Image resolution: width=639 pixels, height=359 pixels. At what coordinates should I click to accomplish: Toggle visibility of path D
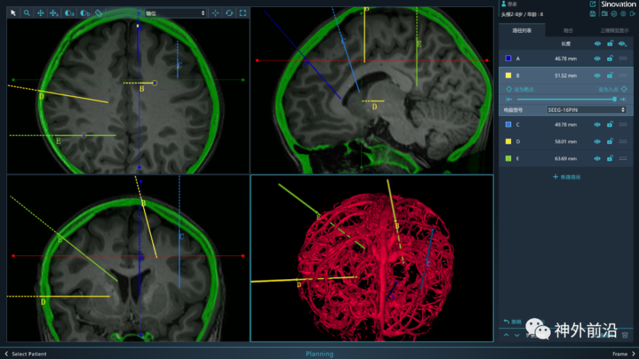pos(597,142)
